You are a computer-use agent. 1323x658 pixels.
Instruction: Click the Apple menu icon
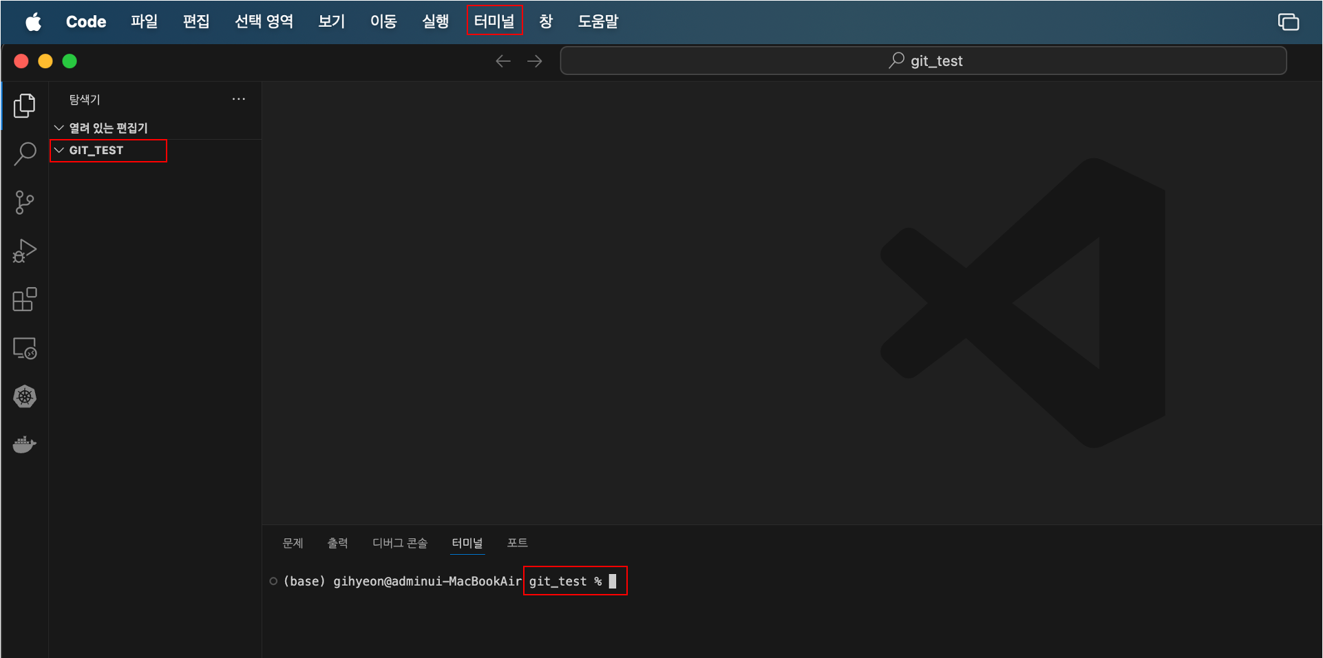(x=33, y=22)
